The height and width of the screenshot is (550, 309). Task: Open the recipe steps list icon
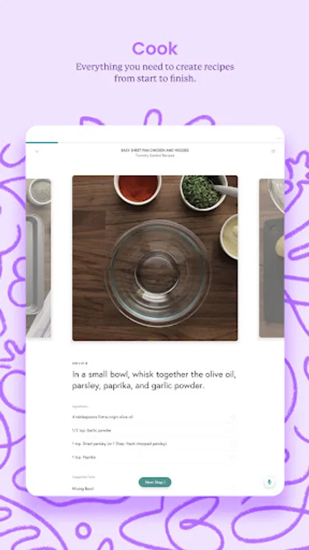click(273, 152)
